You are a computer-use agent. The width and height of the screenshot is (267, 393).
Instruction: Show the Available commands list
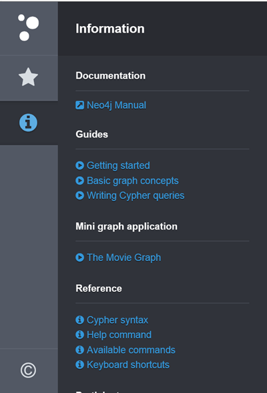click(131, 350)
